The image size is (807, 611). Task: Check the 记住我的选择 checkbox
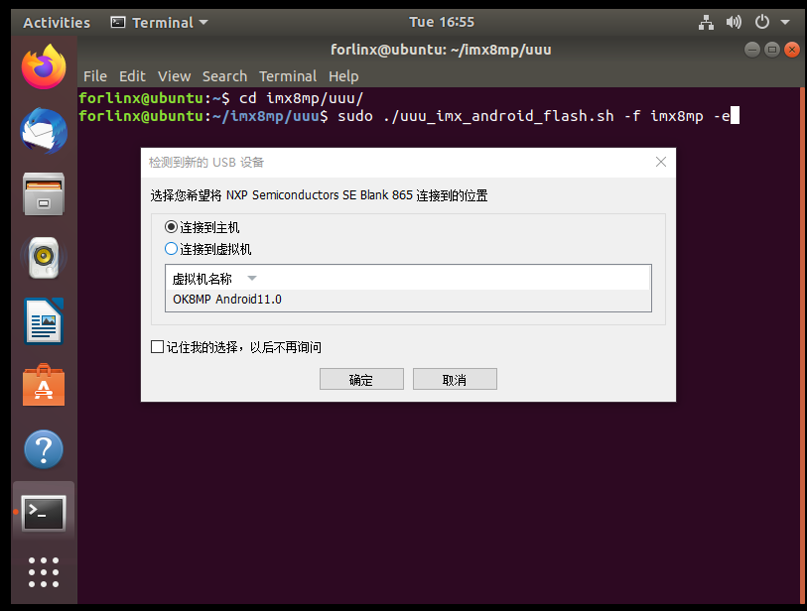157,347
